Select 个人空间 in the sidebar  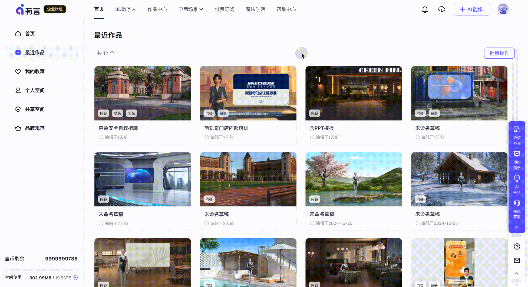[42, 91]
